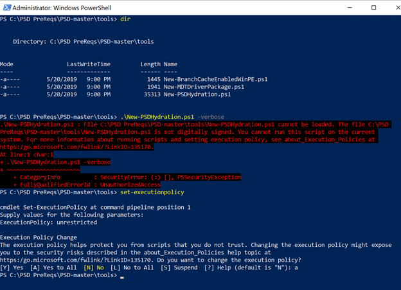Click the LastWriteTime column header
401x290 pixels.
89,64
